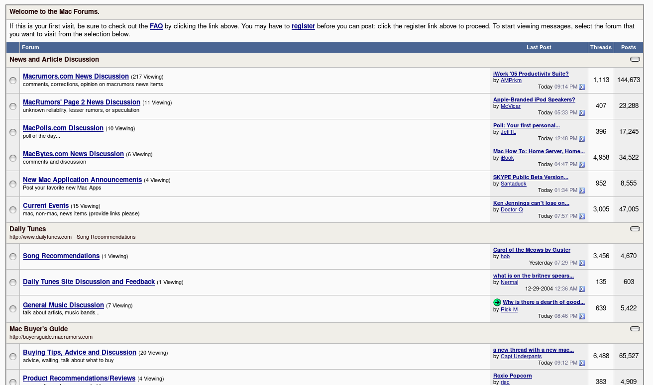Screen dimensions: 653x385
Task: Click status icon for MacRumors' Page 2 News
Action: pos(13,106)
